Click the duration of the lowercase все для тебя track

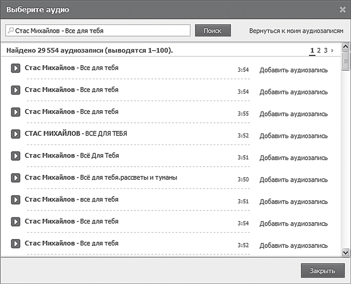click(243, 201)
